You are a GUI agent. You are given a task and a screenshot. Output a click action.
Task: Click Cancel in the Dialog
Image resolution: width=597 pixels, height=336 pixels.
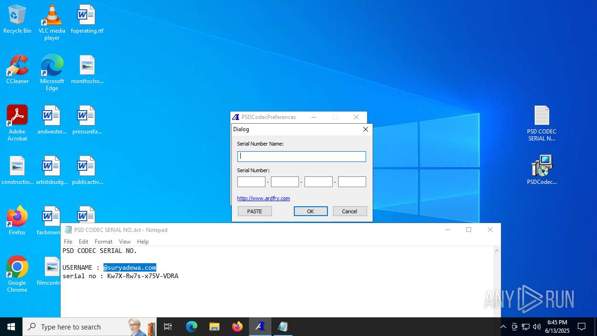(x=350, y=211)
